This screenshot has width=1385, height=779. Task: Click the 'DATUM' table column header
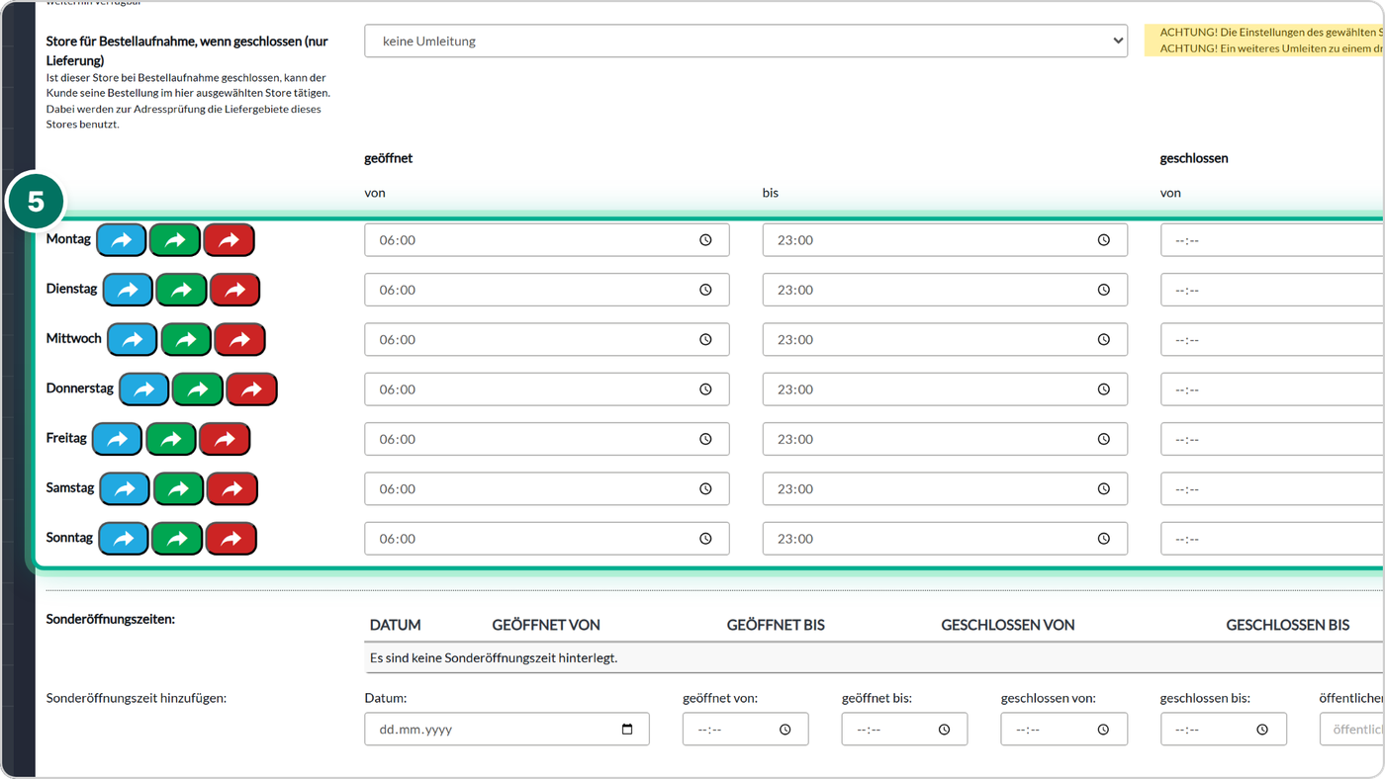(x=396, y=625)
